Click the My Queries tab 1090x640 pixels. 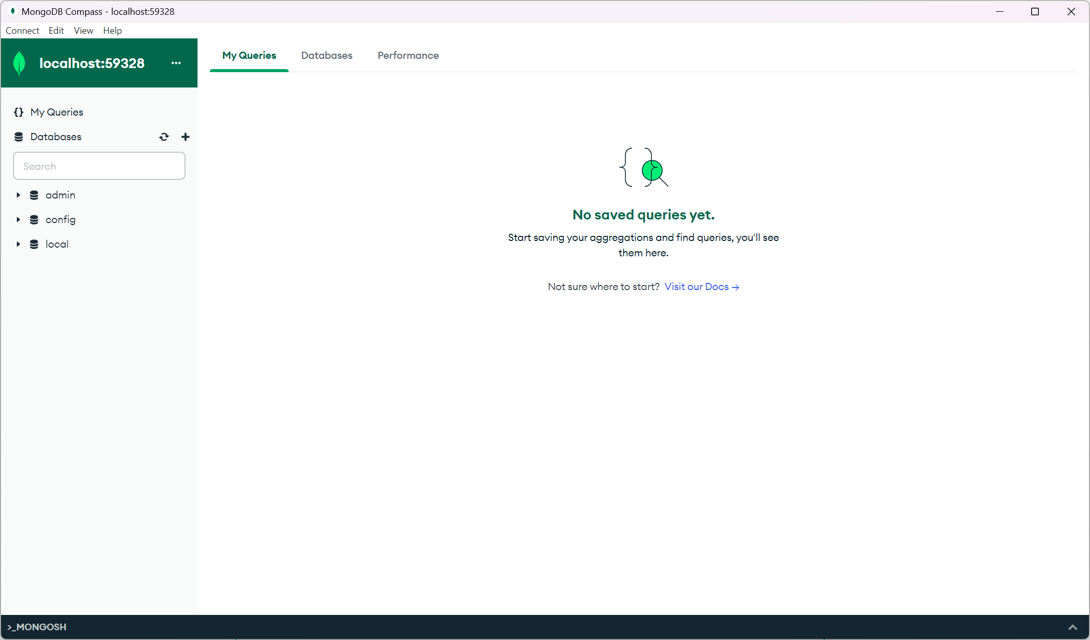pyautogui.click(x=249, y=55)
